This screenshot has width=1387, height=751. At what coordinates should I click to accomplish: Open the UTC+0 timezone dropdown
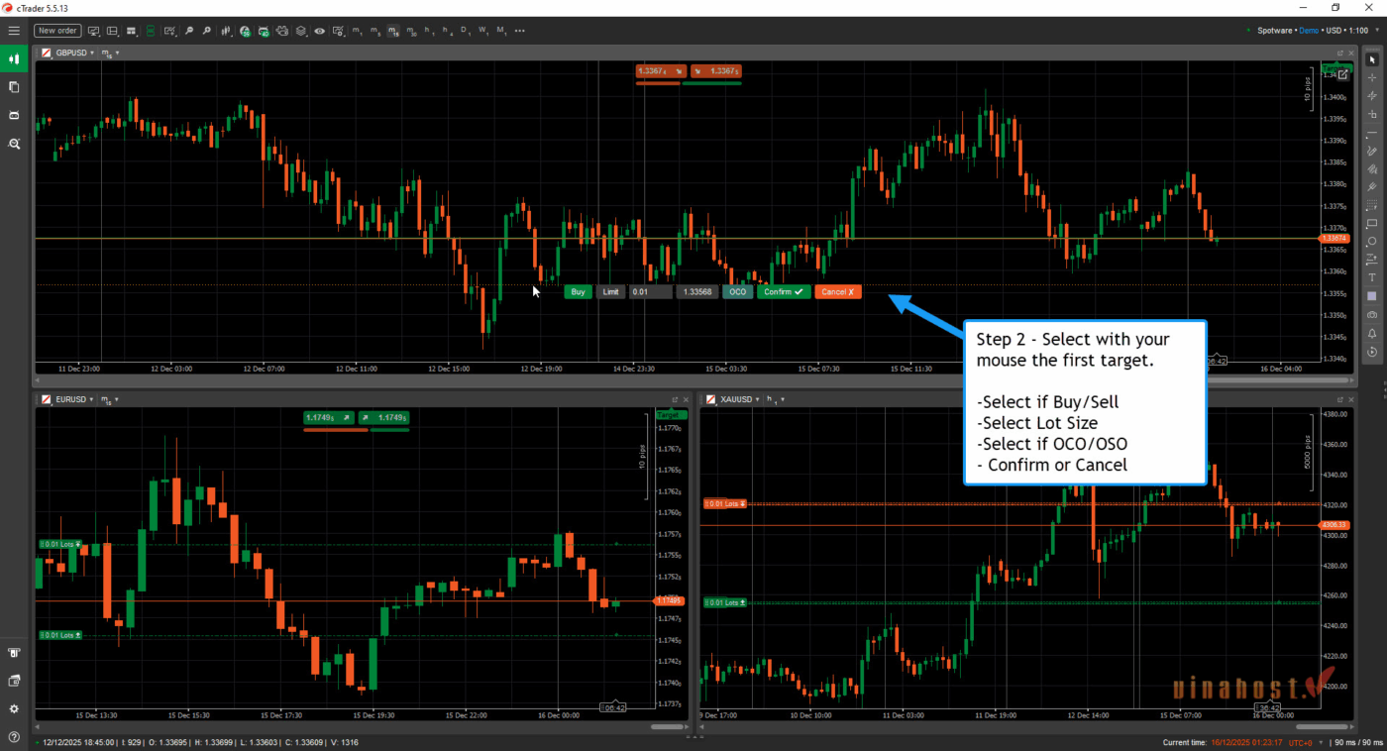(x=1306, y=741)
